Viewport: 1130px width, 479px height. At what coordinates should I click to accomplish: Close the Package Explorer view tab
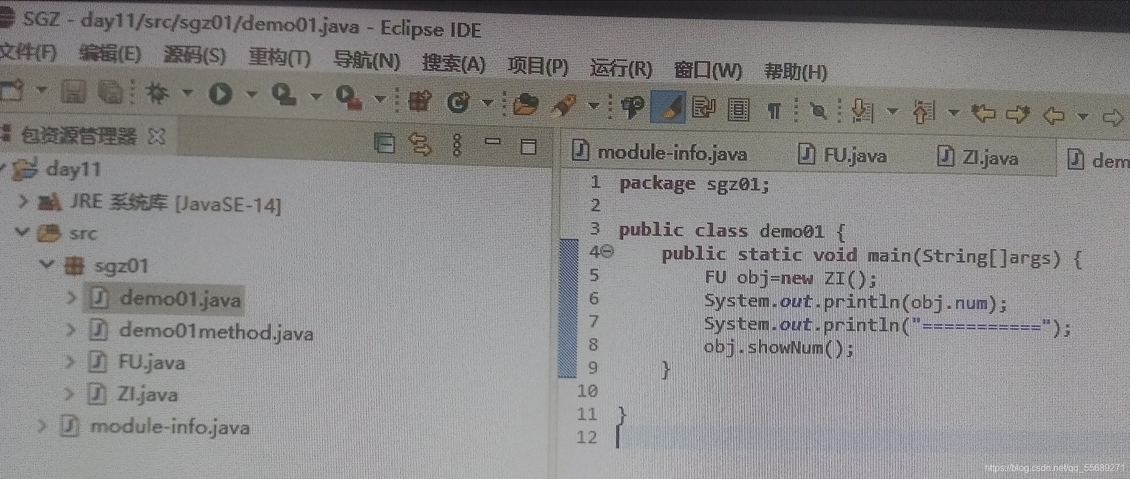157,136
